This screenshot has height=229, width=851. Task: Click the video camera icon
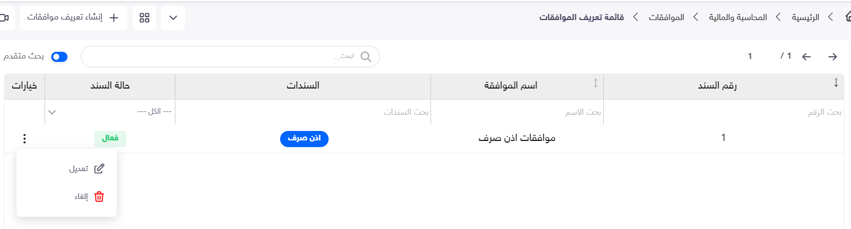[x=4, y=18]
